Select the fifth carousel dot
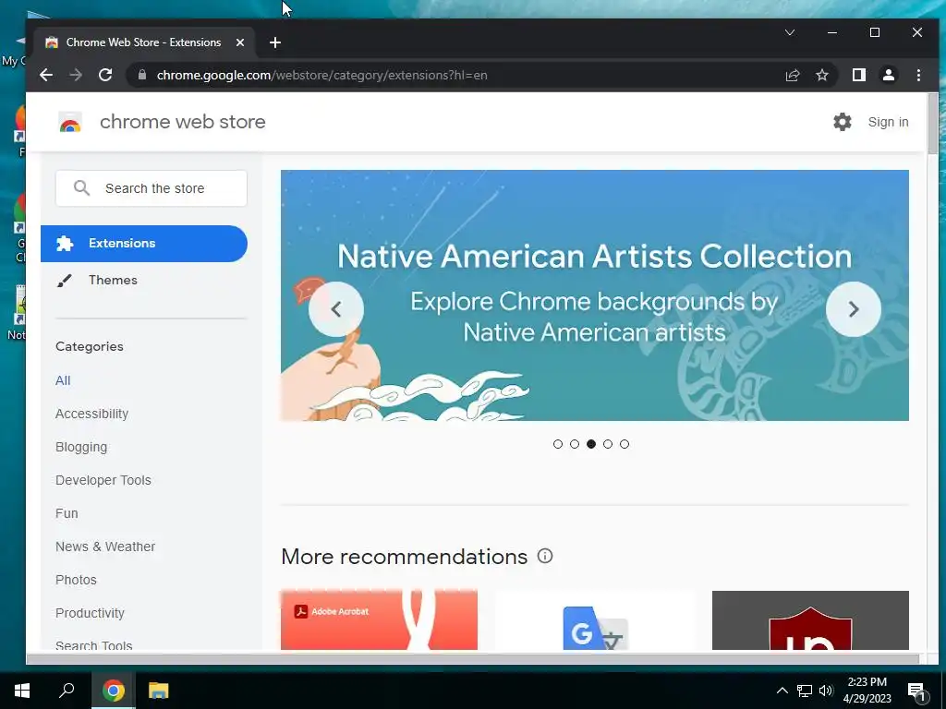 coord(625,444)
